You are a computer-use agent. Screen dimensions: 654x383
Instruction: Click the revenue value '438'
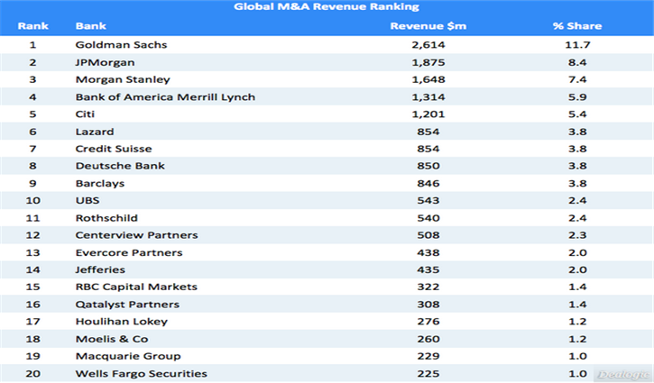428,252
